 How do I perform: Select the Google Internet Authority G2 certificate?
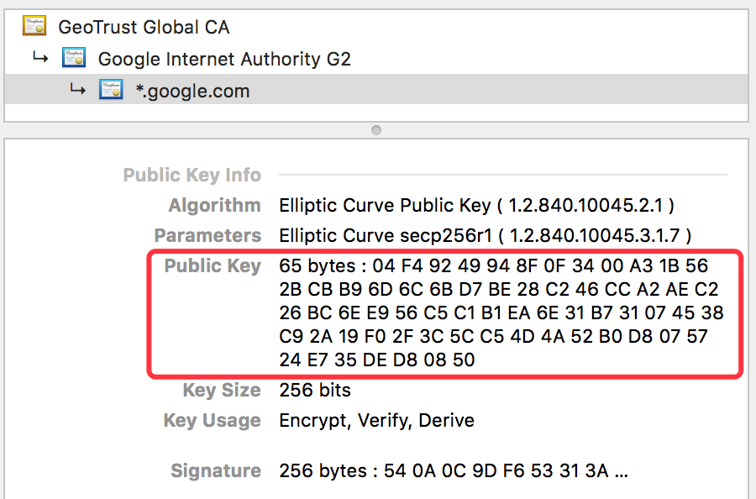pos(224,59)
